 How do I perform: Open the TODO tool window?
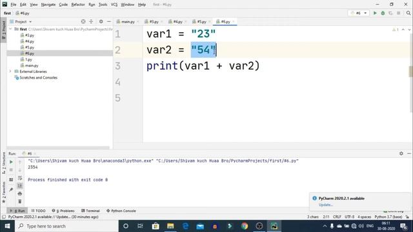click(39, 211)
